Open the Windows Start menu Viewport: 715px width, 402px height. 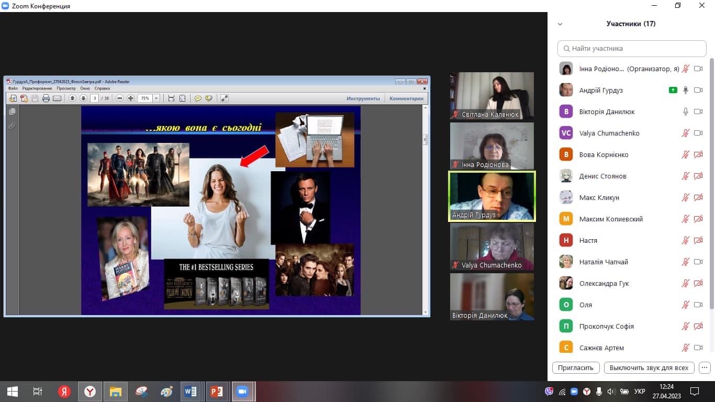coord(13,392)
